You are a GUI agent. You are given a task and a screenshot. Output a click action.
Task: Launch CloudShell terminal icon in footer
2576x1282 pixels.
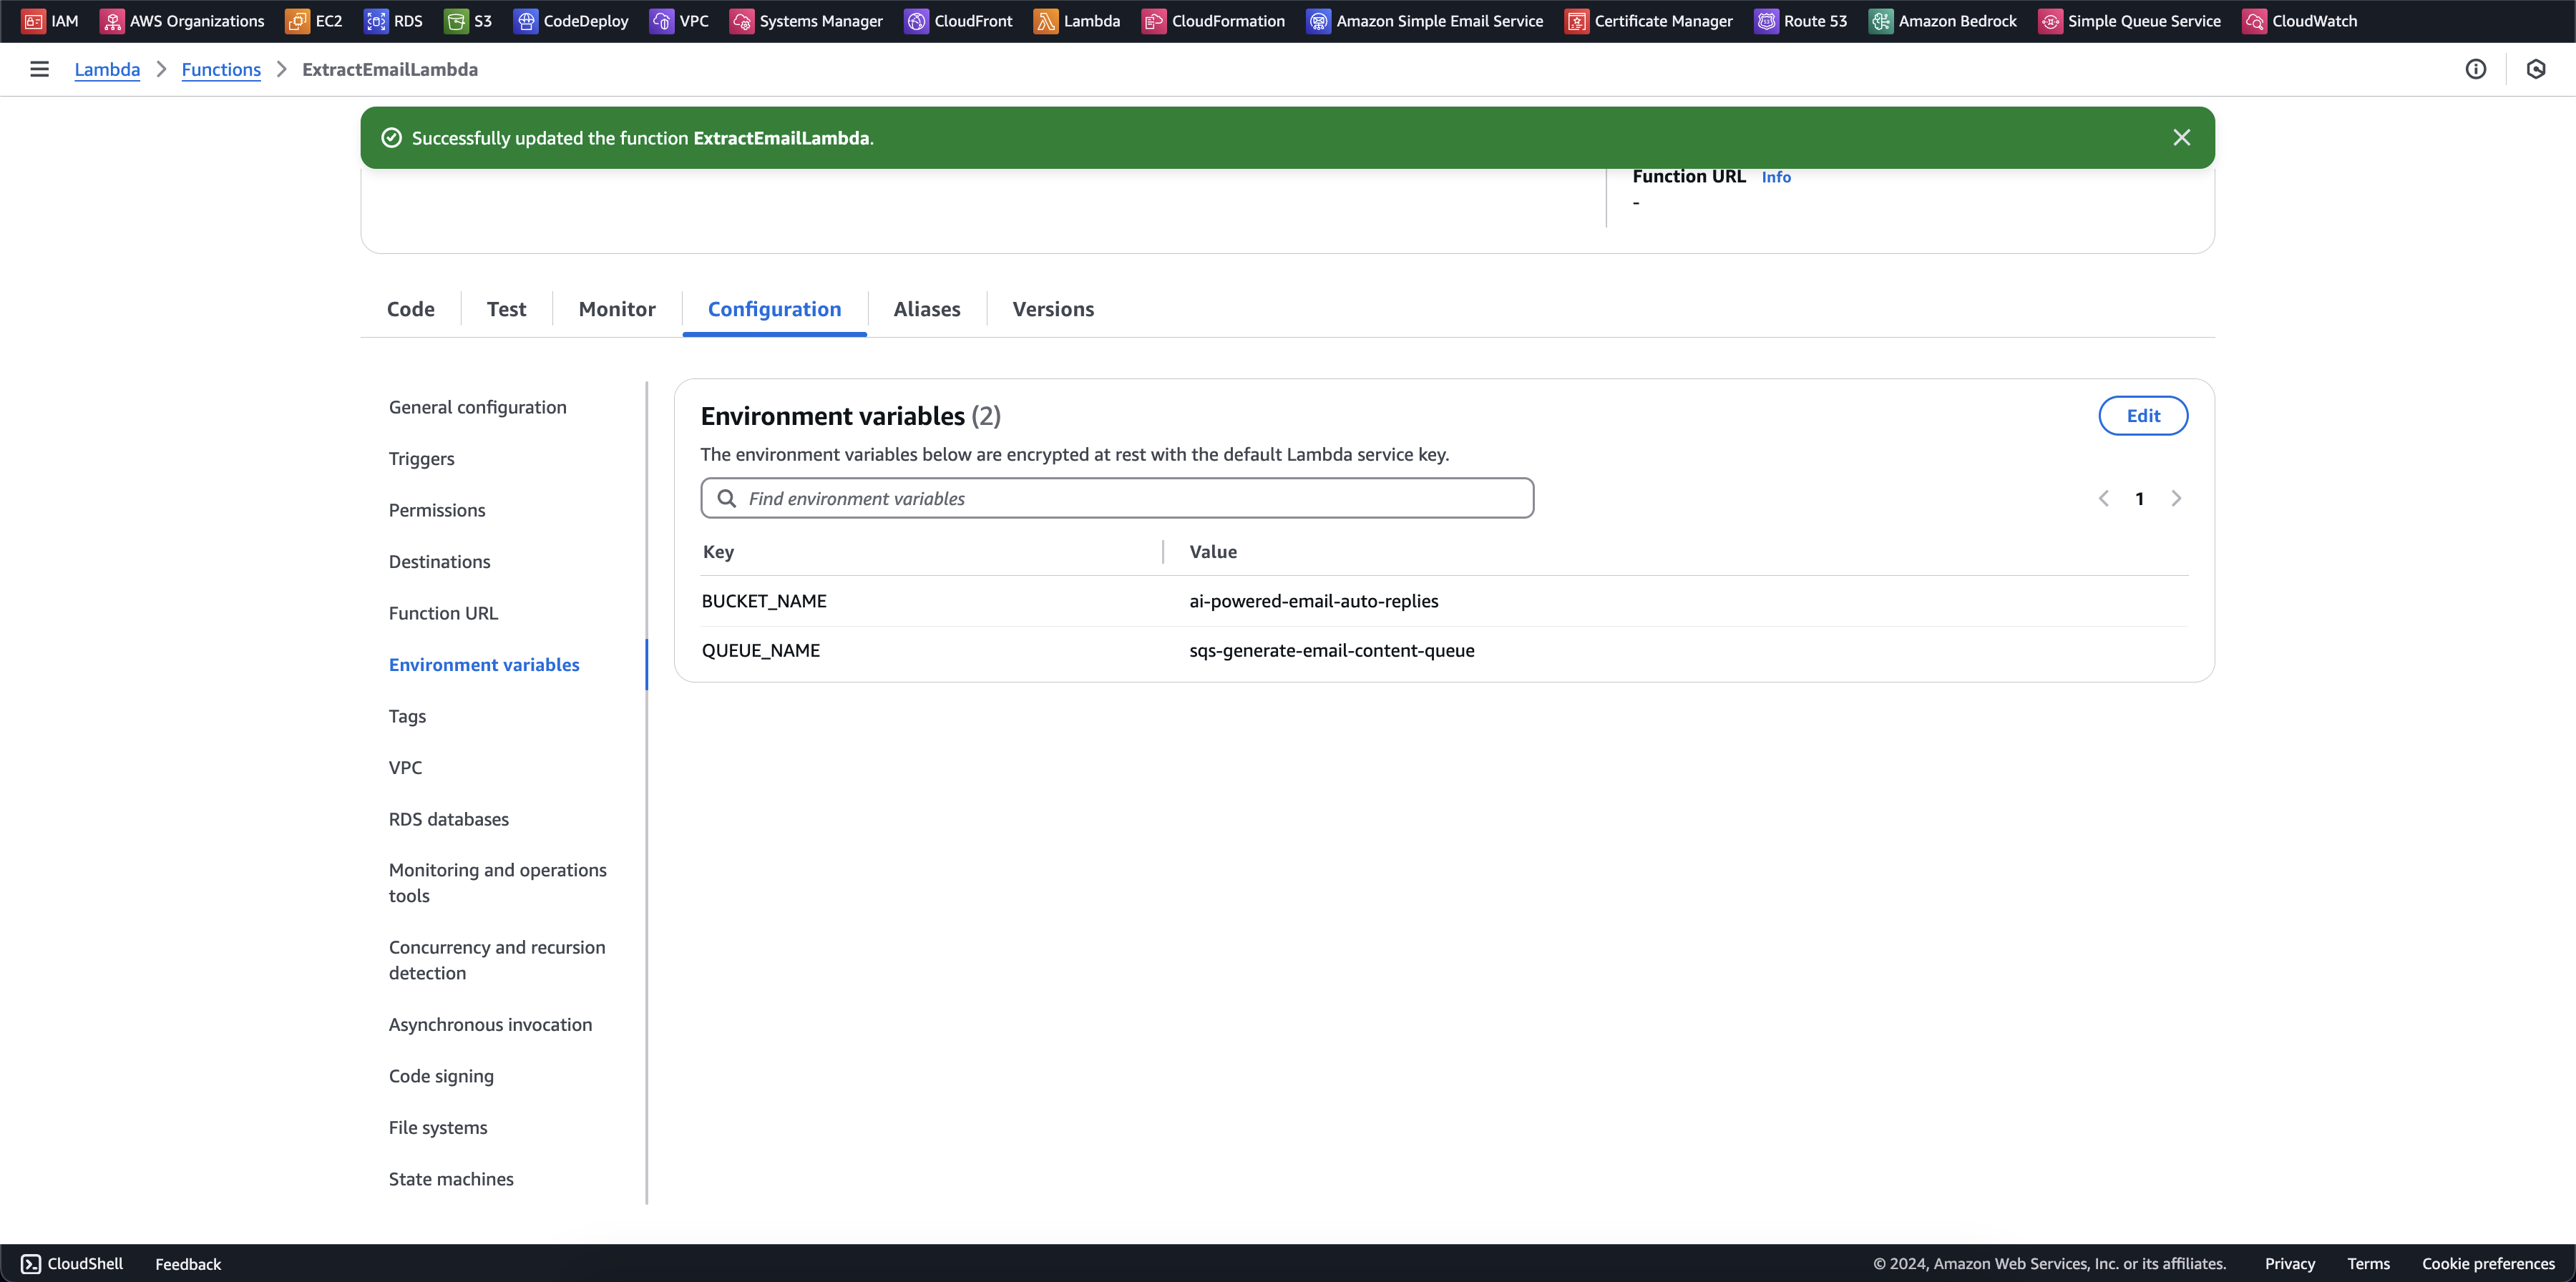coord(31,1264)
